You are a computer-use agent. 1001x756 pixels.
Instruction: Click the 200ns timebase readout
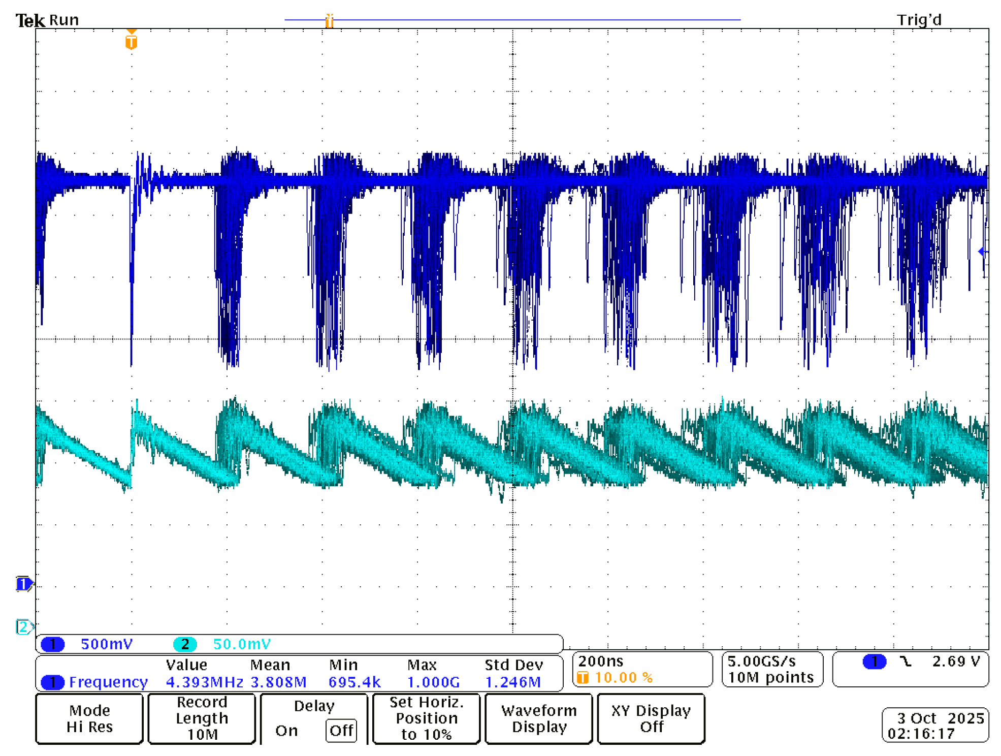pyautogui.click(x=601, y=661)
